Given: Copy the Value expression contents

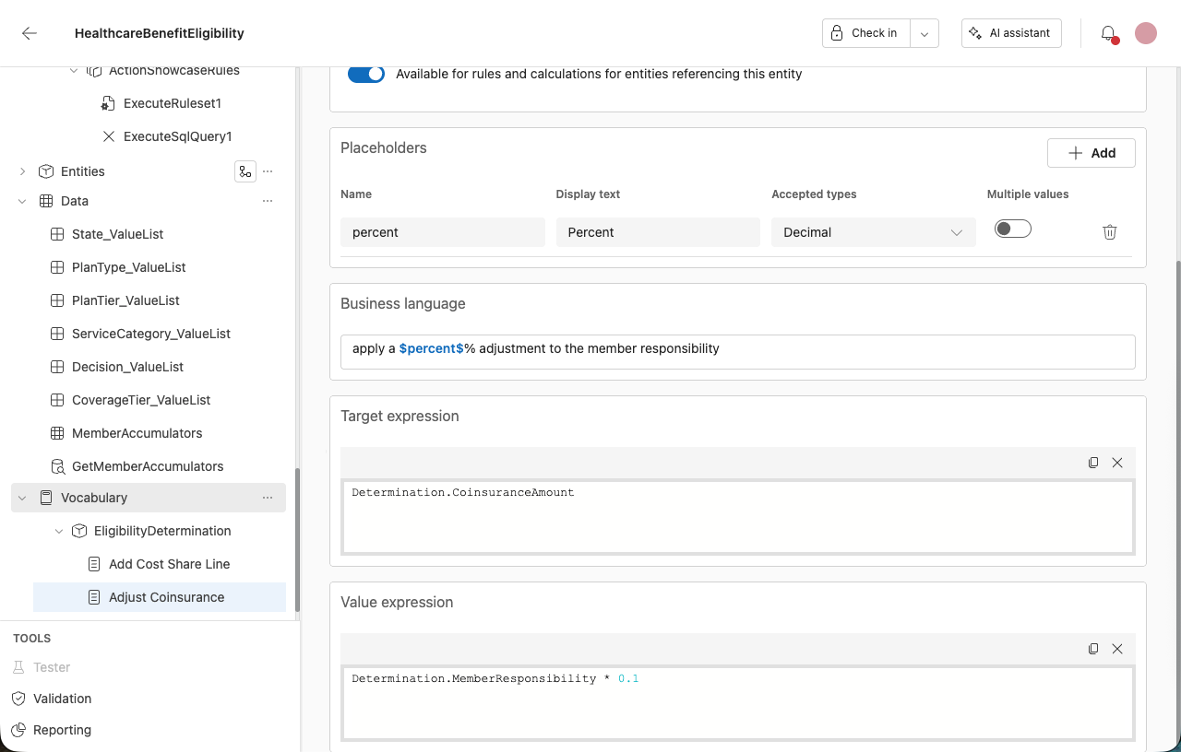Looking at the screenshot, I should coord(1093,649).
